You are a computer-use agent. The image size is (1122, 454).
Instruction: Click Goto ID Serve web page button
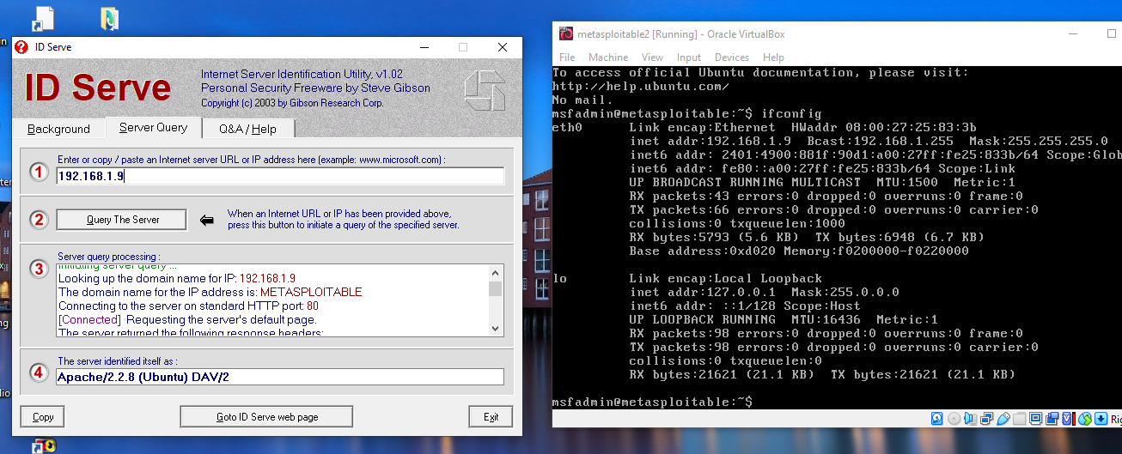tap(266, 417)
